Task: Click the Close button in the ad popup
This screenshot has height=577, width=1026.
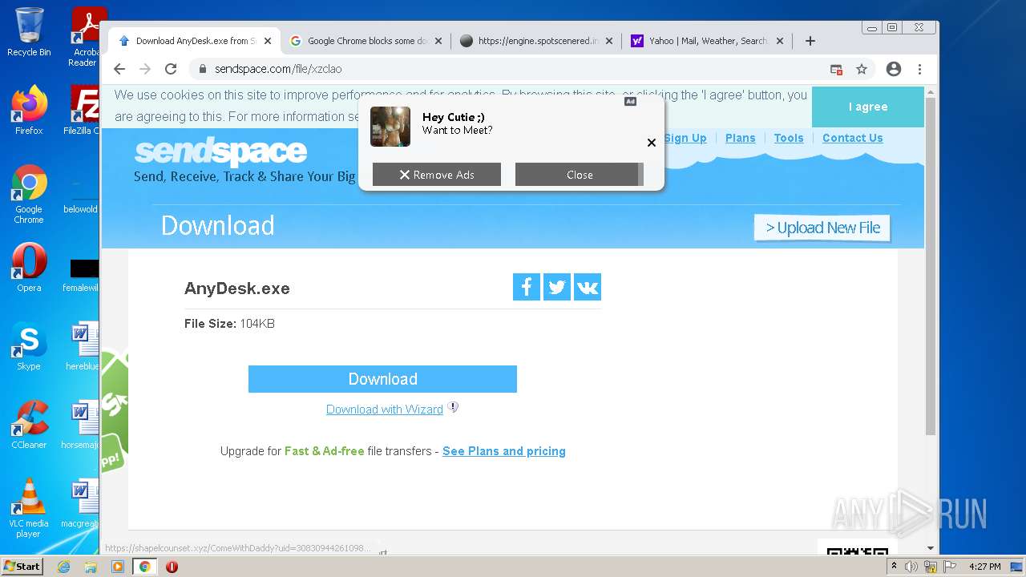Action: pyautogui.click(x=580, y=175)
